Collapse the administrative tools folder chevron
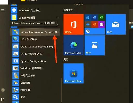 coord(58,25)
